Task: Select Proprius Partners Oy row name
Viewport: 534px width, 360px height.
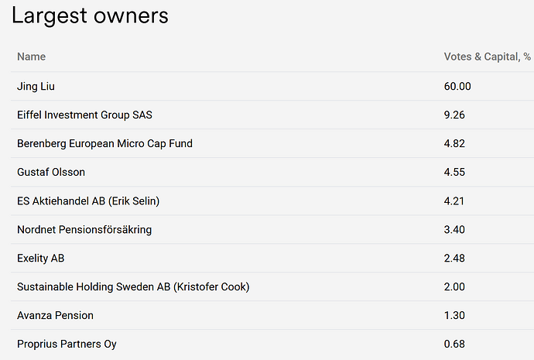Action: (x=67, y=344)
